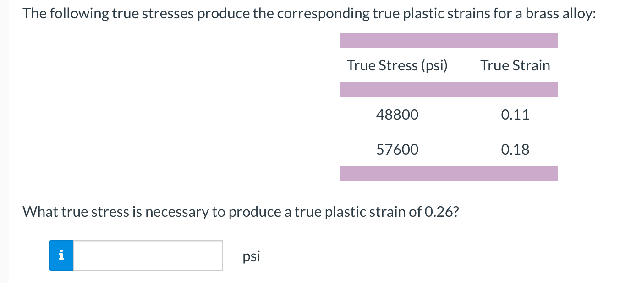
Task: Highlight the question about 0.26 strain
Action: [x=241, y=211]
